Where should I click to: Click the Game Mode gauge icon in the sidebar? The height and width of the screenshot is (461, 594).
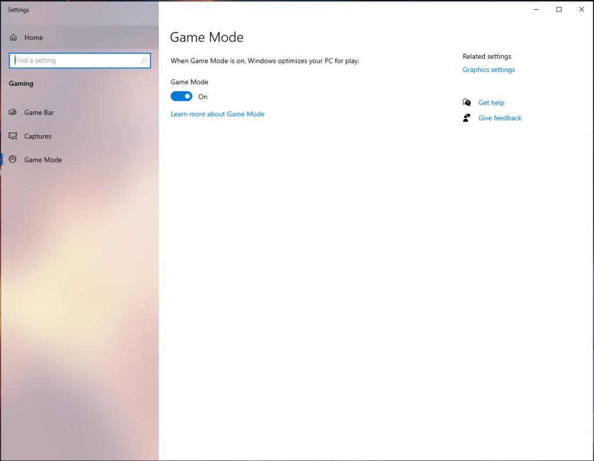13,159
